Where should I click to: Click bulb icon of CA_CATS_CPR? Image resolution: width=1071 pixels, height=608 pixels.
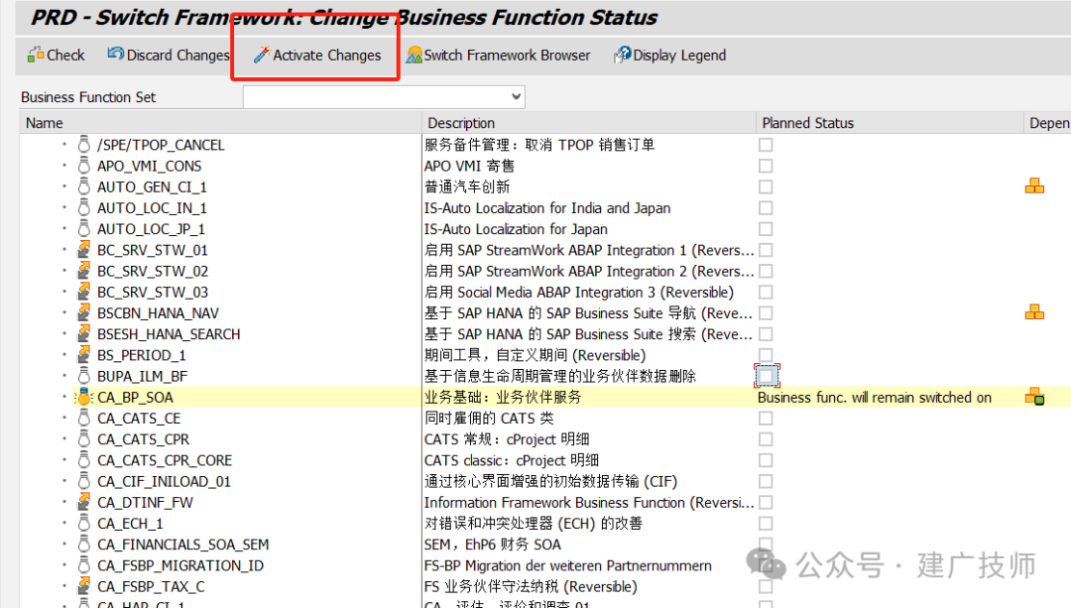click(83, 439)
